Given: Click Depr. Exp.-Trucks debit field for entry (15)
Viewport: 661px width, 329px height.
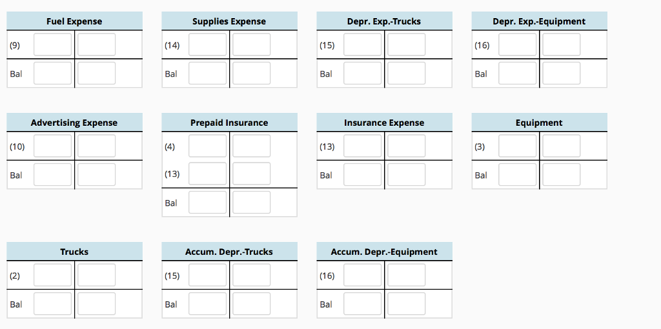Looking at the screenshot, I should click(x=363, y=45).
